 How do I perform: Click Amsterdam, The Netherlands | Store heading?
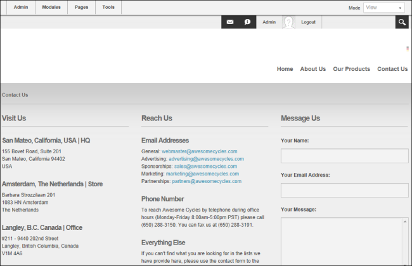tap(52, 184)
